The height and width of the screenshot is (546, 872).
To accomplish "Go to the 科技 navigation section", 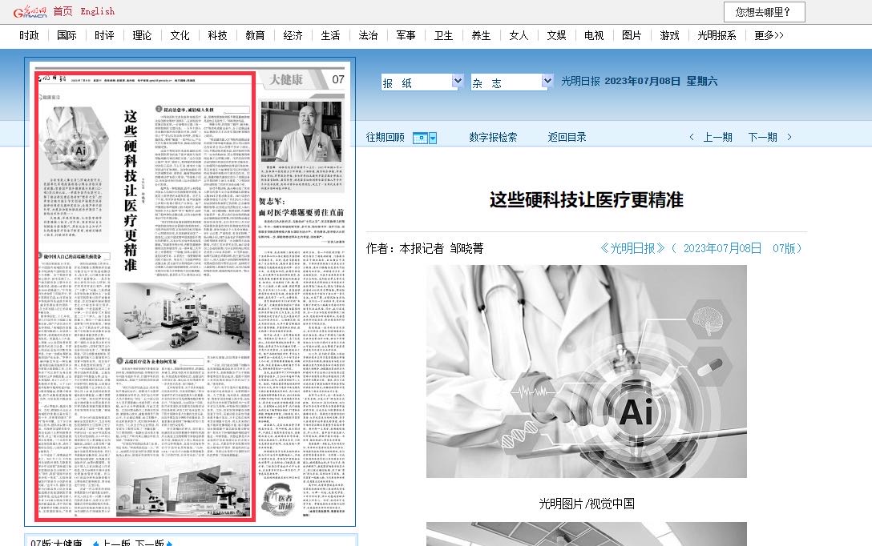I will coord(217,35).
